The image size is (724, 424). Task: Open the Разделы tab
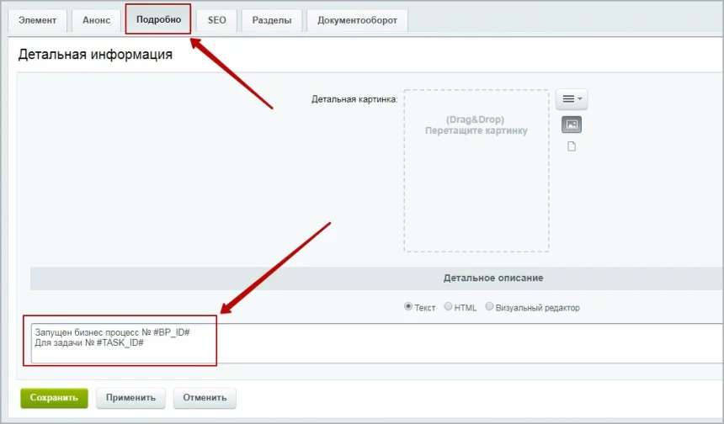pyautogui.click(x=271, y=20)
